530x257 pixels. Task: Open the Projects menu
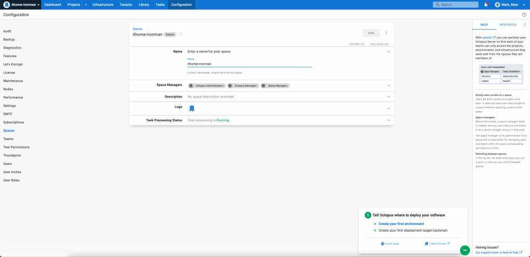point(73,5)
